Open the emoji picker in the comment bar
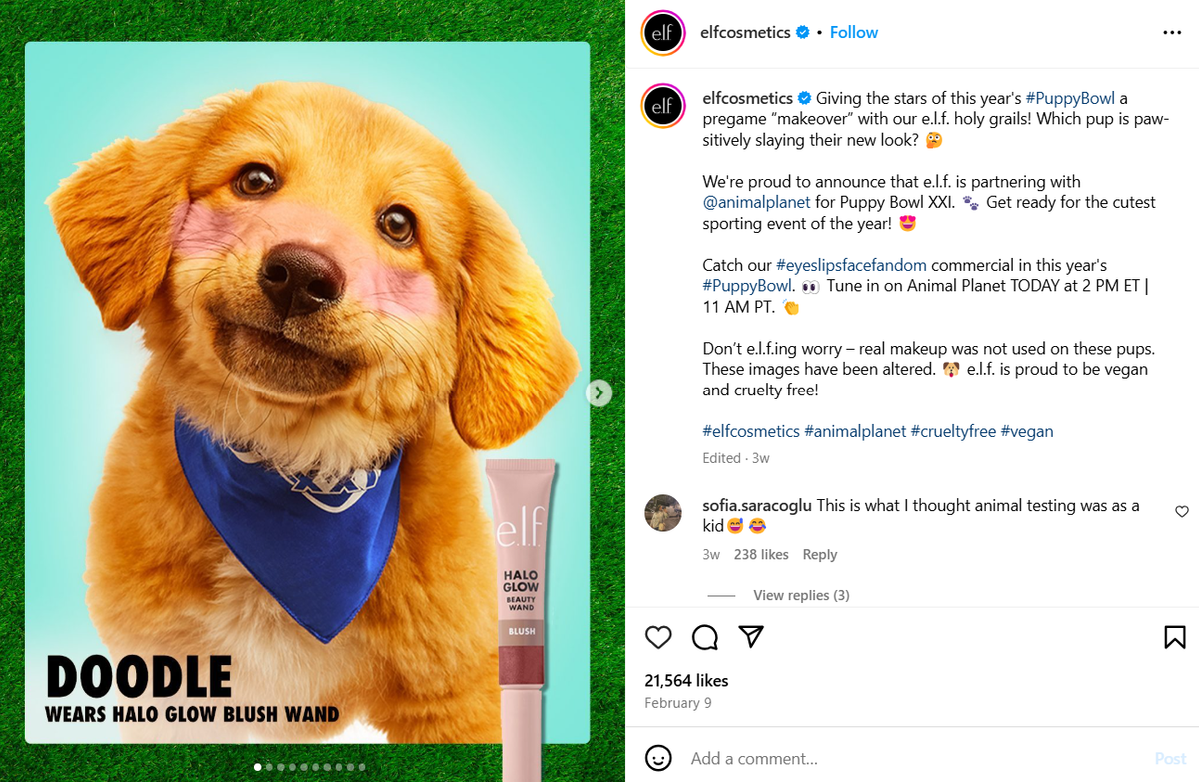This screenshot has height=782, width=1199. 658,759
